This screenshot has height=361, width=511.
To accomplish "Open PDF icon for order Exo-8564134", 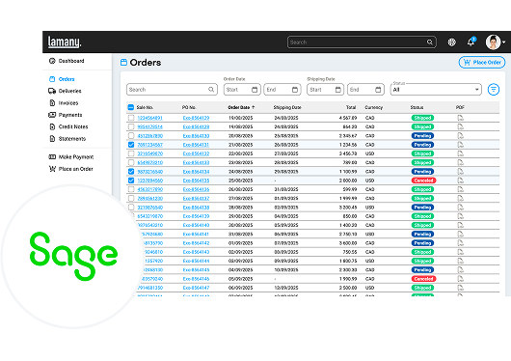I will pos(460,172).
